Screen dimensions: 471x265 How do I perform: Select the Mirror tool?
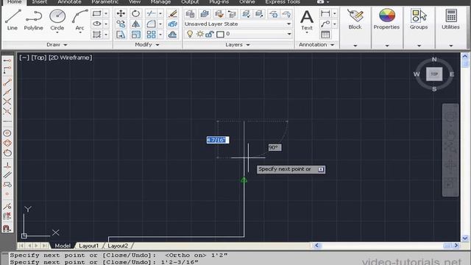click(135, 24)
